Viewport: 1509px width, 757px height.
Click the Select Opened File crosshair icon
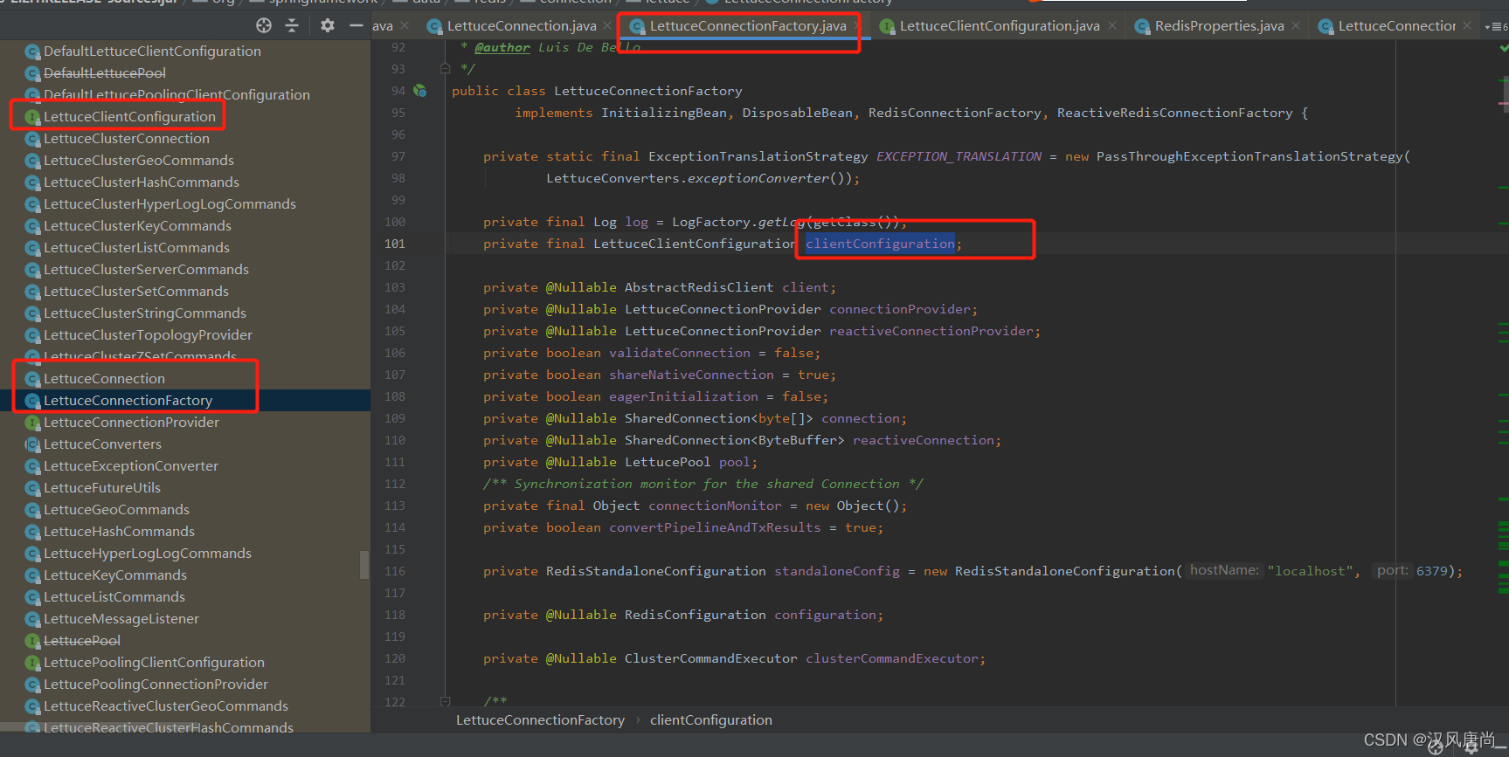click(x=264, y=25)
